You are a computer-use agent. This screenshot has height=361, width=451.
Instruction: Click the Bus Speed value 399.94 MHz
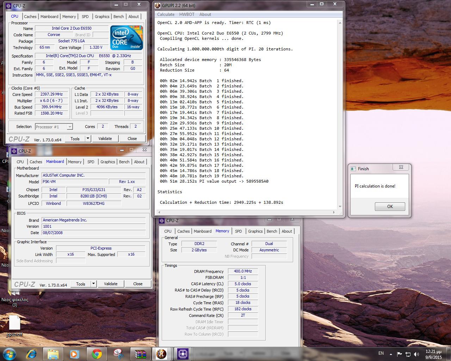51,107
